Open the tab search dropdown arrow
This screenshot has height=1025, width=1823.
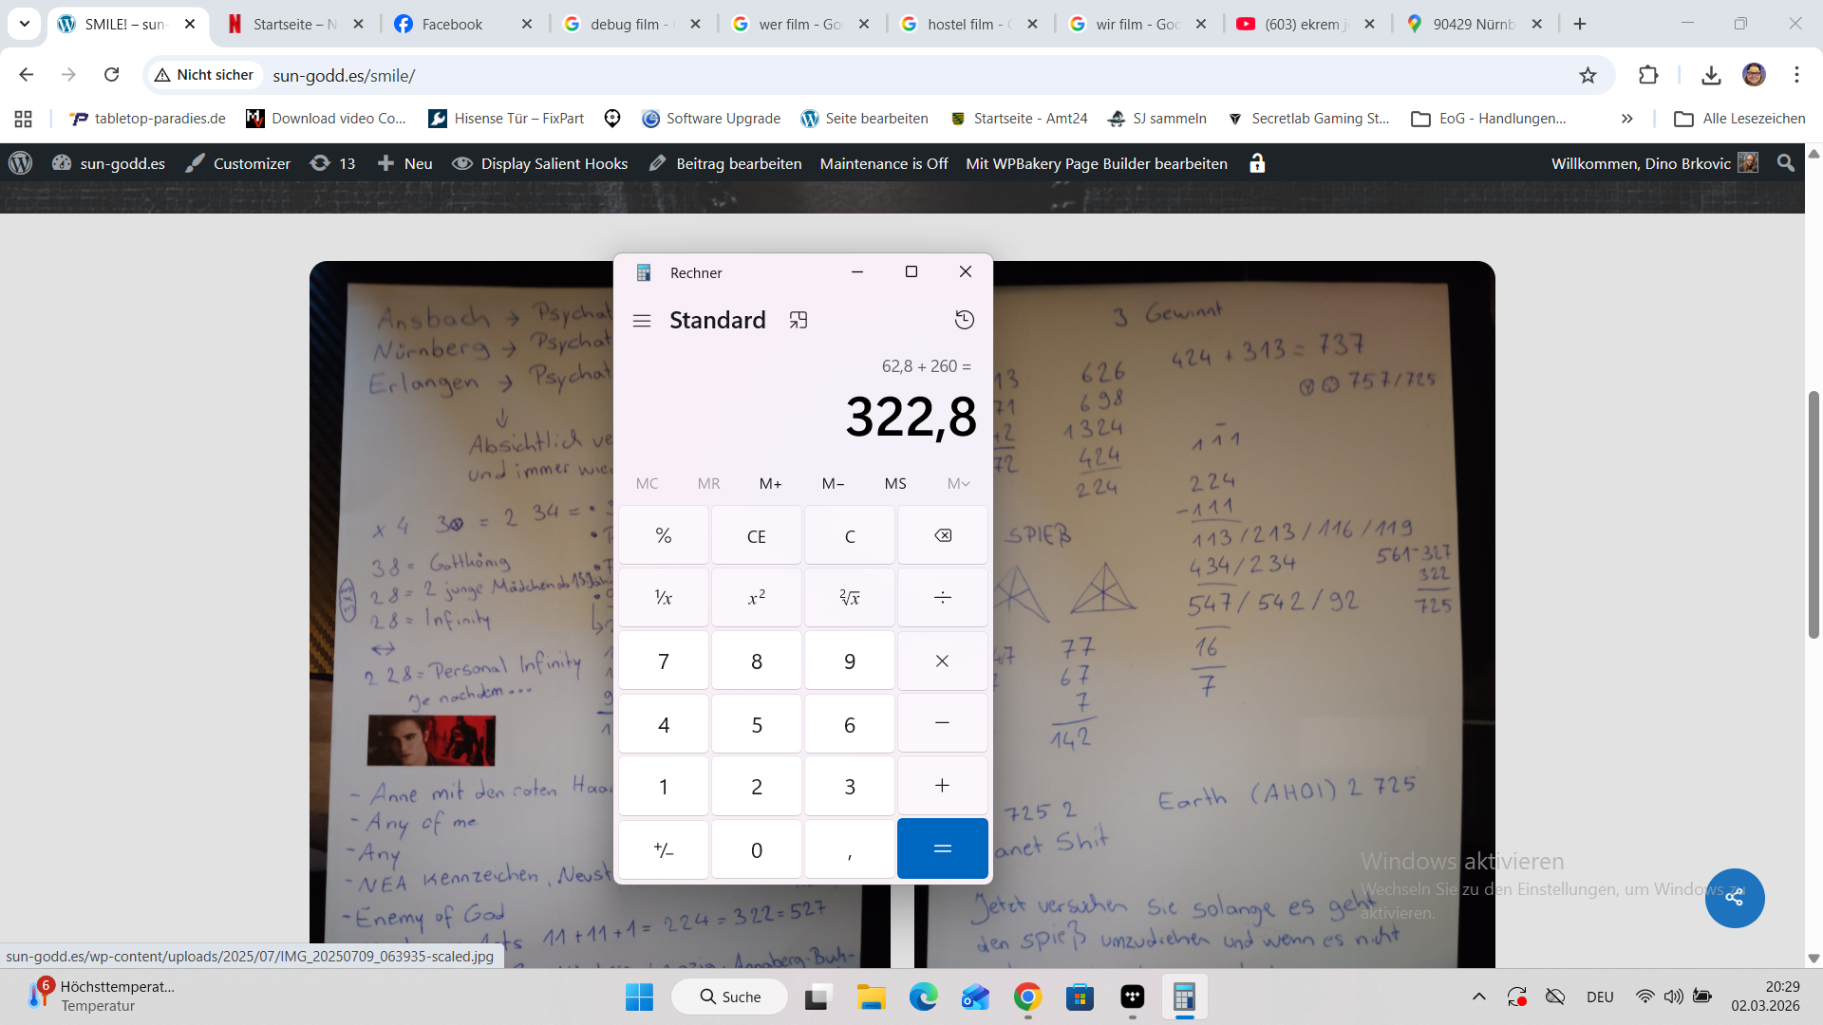[25, 24]
